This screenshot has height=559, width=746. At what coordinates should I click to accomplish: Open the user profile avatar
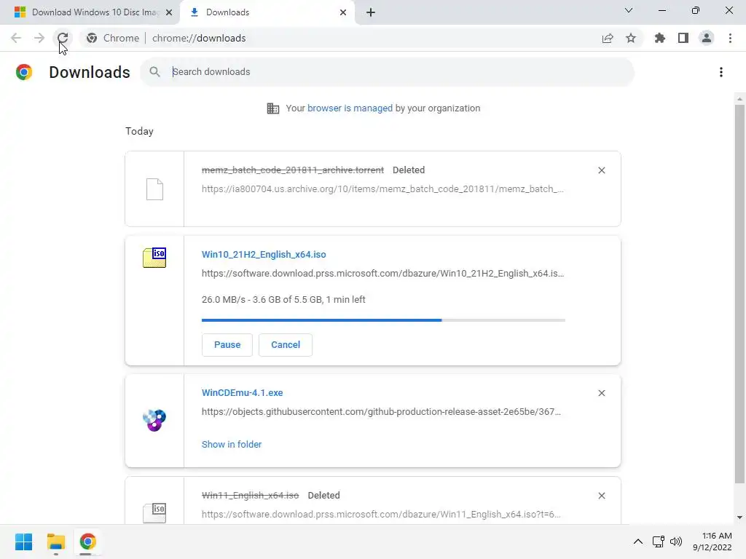coord(707,38)
